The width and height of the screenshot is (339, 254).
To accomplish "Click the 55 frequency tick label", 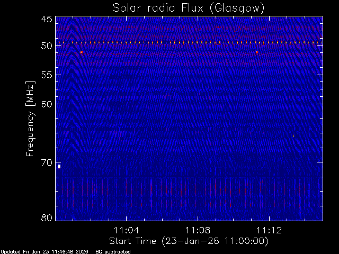I will [x=47, y=75].
